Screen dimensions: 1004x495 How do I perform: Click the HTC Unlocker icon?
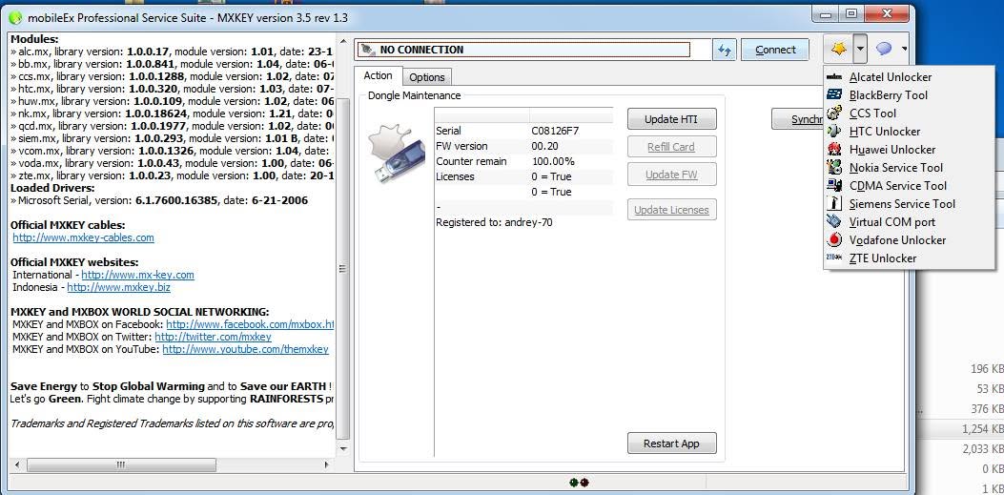click(x=834, y=132)
